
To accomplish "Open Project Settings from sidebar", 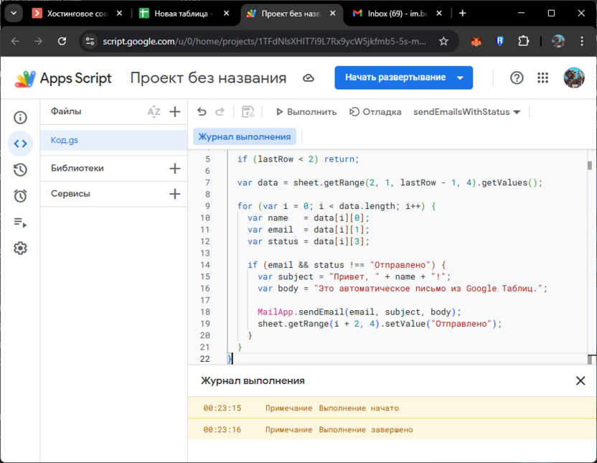I will 20,248.
